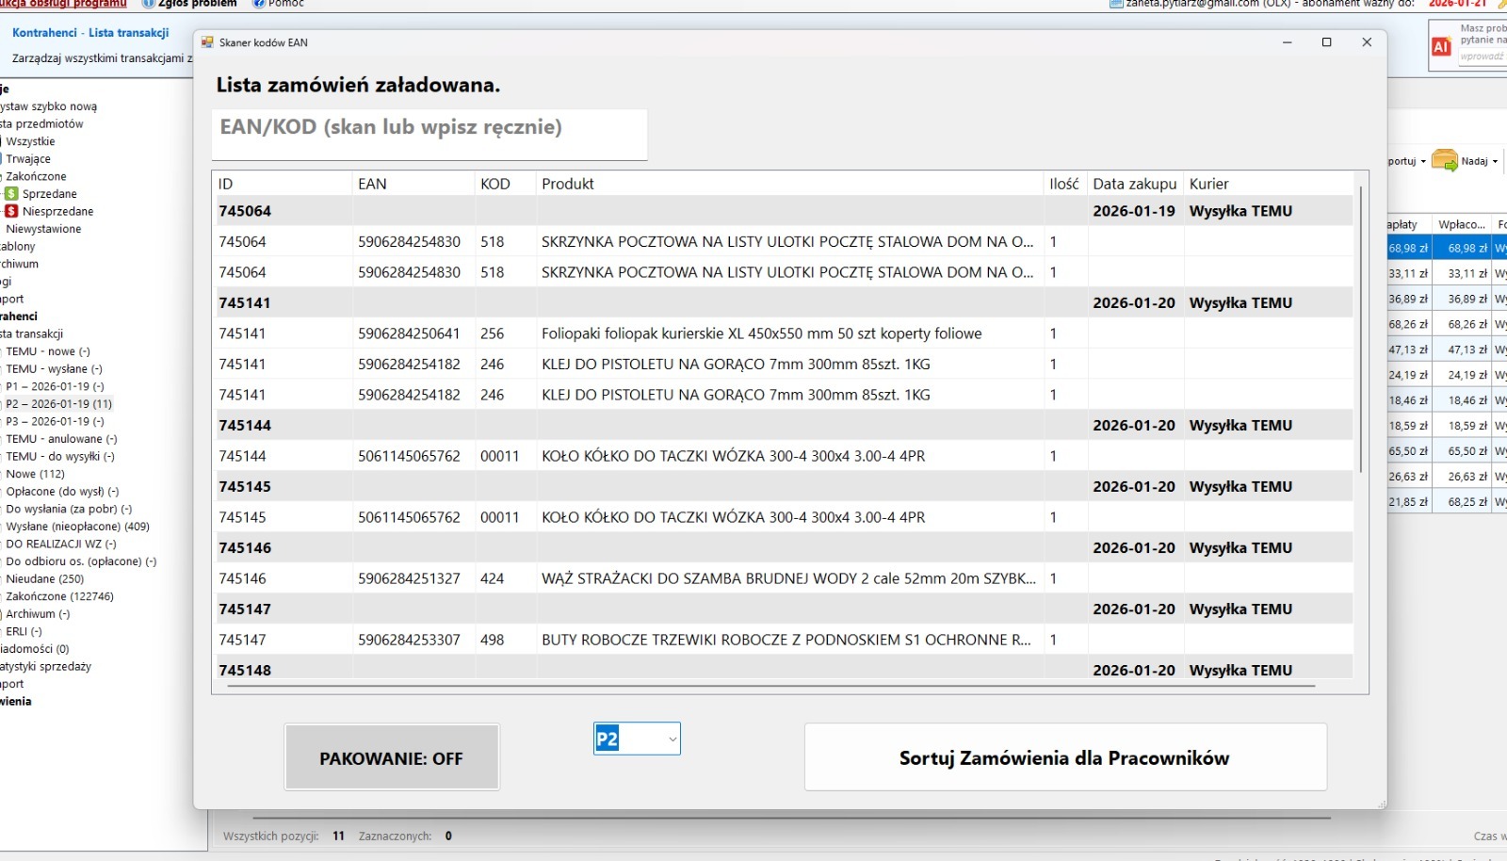
Task: Click the Wpłaco... column header in background
Action: click(x=1462, y=224)
